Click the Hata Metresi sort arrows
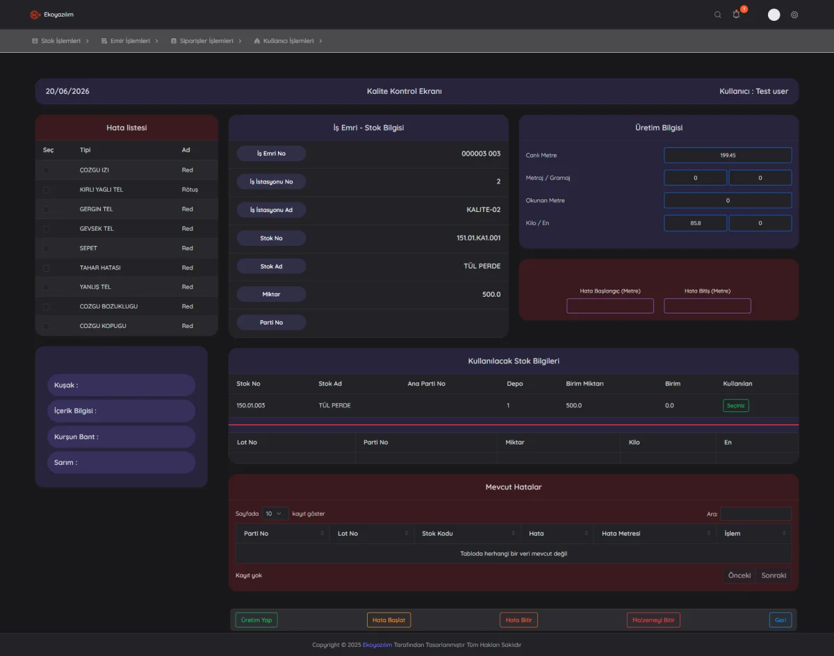This screenshot has width=834, height=656. pos(709,534)
